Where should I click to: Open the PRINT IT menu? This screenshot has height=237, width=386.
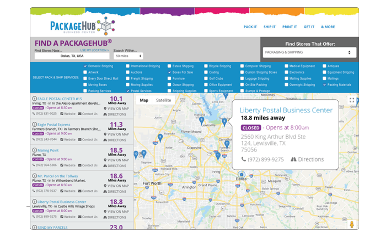click(289, 27)
